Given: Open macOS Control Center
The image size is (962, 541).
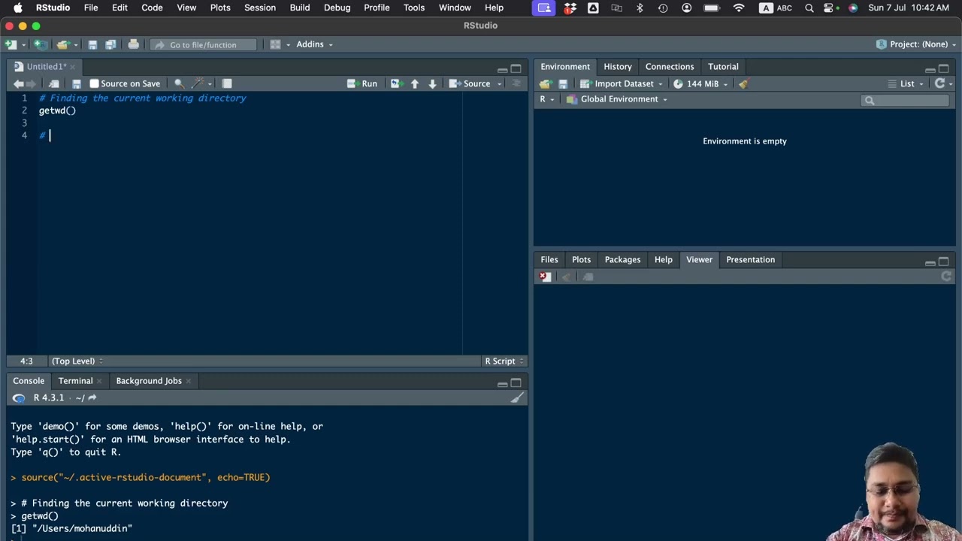Looking at the screenshot, I should coord(829,8).
